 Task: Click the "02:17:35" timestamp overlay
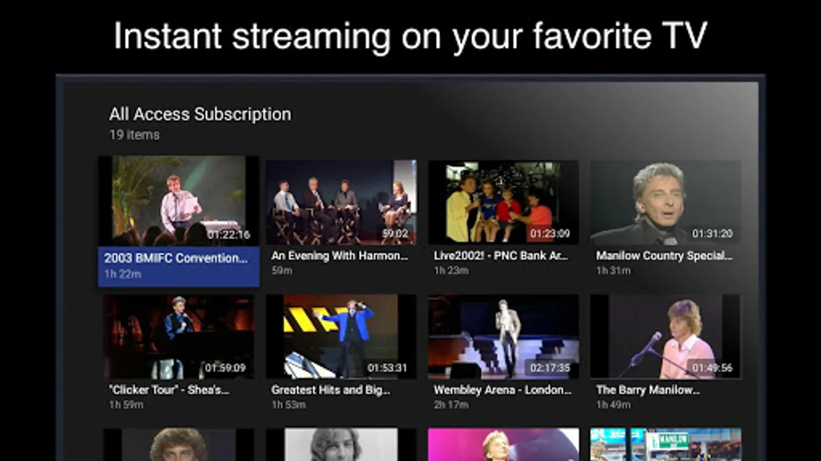tap(550, 368)
